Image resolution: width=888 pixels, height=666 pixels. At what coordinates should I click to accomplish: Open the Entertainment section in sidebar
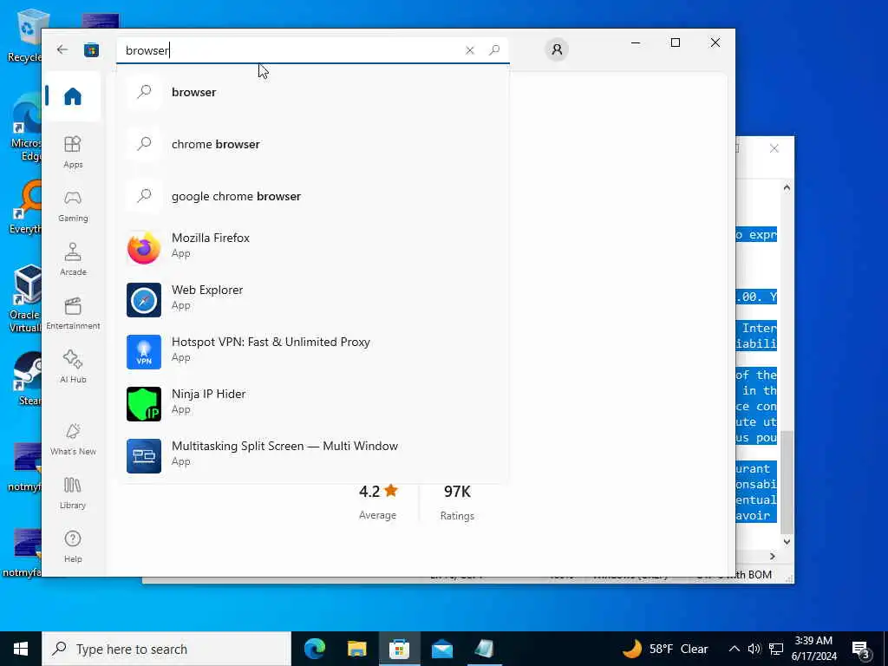73,314
